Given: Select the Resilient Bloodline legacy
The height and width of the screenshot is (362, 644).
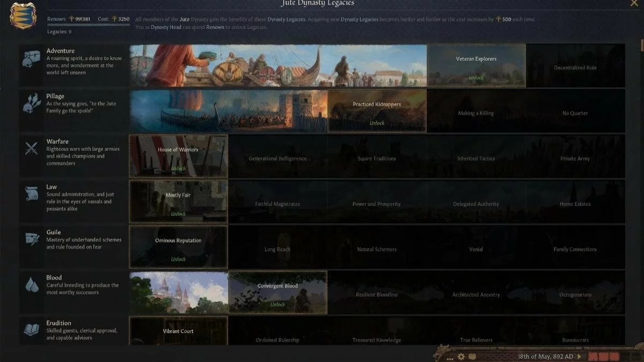Looking at the screenshot, I should (x=377, y=292).
